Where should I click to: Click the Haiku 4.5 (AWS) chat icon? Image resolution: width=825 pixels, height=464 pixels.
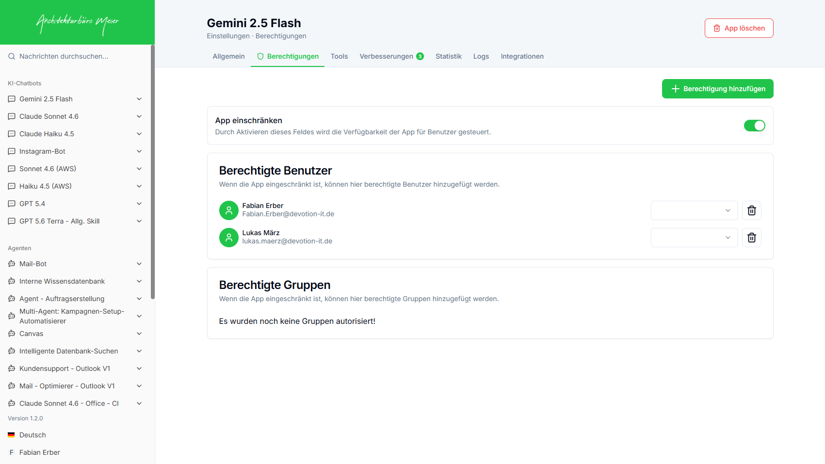pos(12,186)
